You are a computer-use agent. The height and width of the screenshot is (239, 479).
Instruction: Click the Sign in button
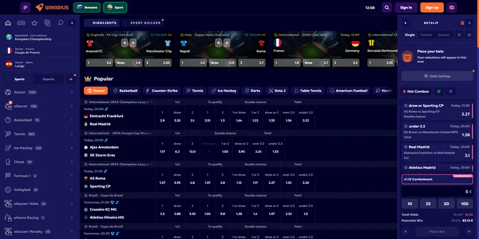(x=406, y=8)
